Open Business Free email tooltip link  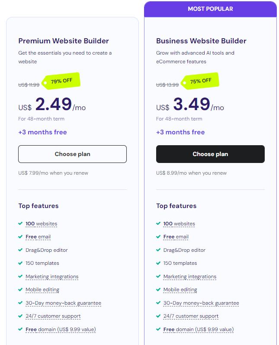click(176, 237)
